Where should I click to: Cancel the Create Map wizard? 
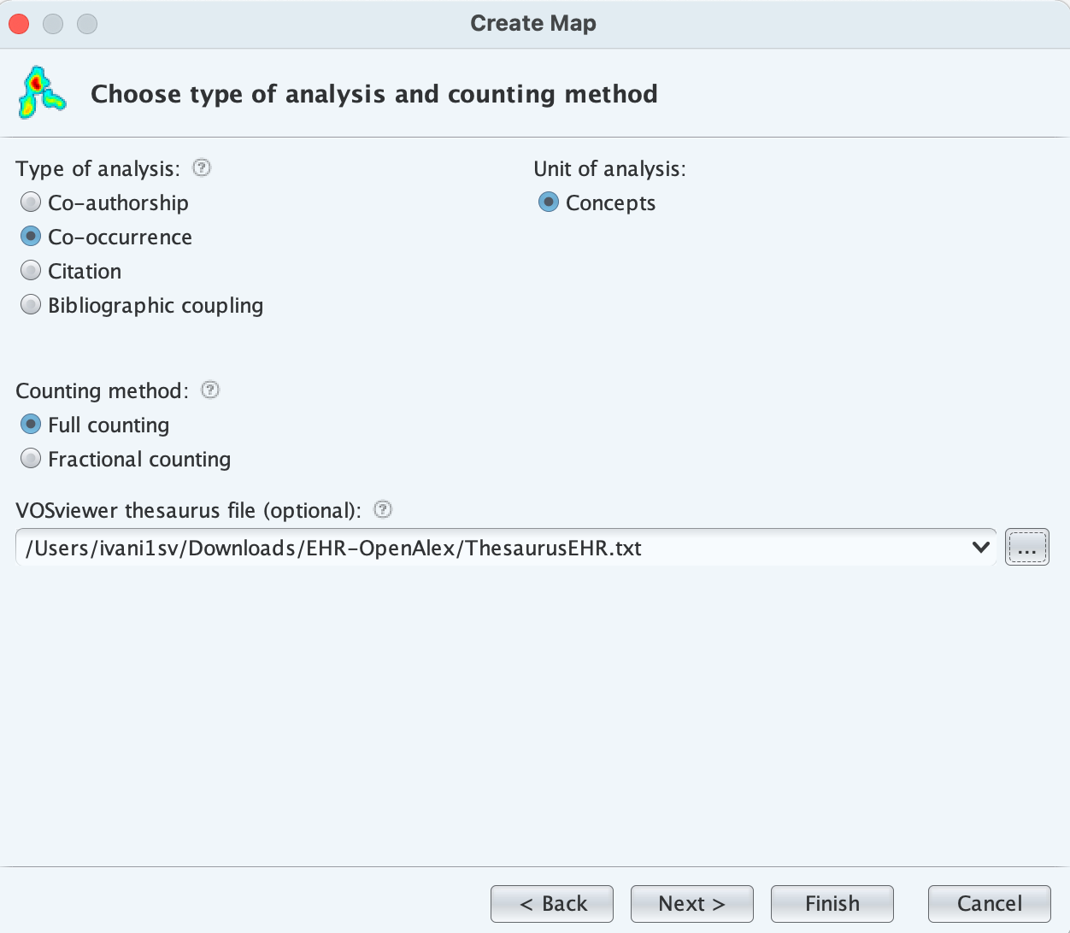[989, 903]
